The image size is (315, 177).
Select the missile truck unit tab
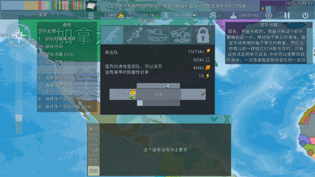point(180,35)
